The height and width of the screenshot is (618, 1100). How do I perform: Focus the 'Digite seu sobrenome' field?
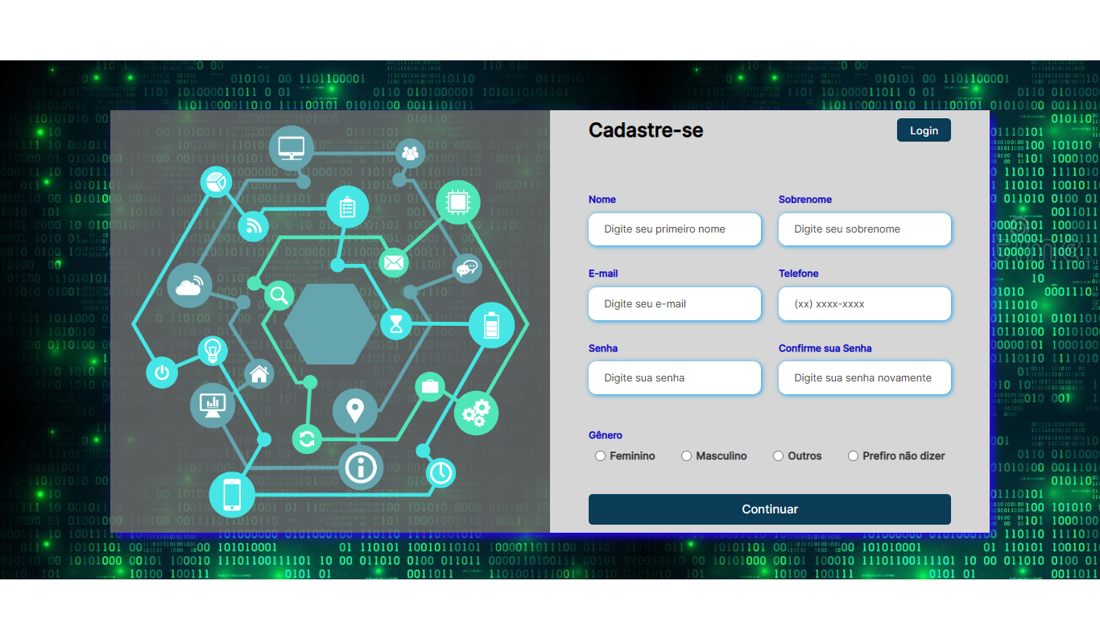pos(865,229)
